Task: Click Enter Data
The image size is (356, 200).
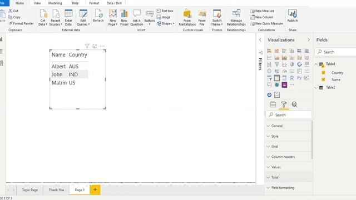Action: click(68, 17)
